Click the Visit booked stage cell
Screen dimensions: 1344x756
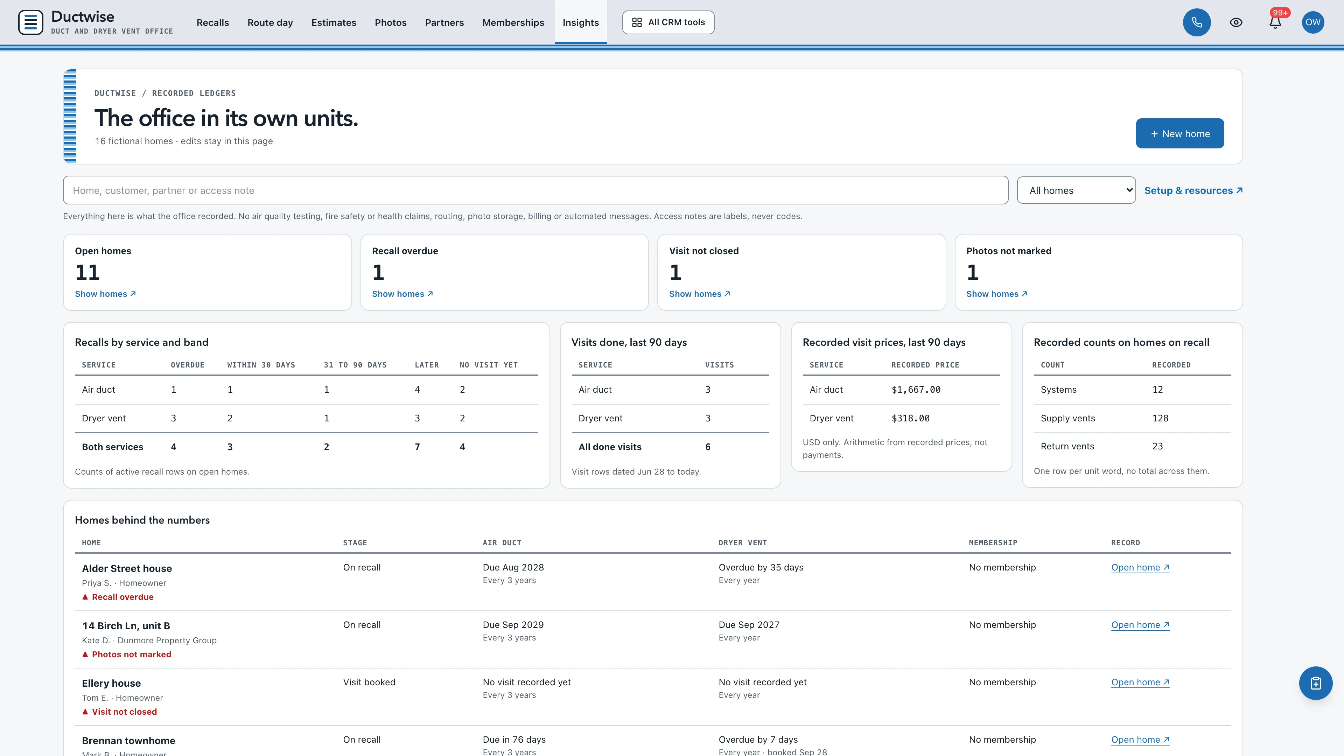pyautogui.click(x=369, y=682)
